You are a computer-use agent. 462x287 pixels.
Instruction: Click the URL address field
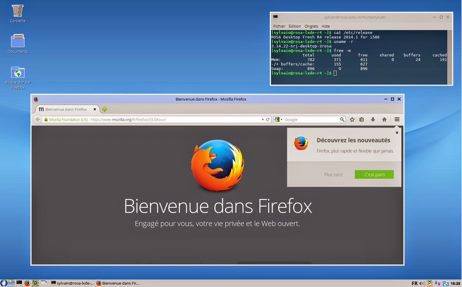tap(175, 119)
